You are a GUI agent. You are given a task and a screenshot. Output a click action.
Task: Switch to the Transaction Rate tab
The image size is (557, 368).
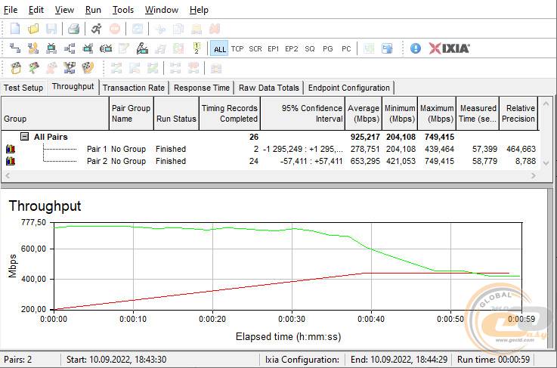(134, 88)
